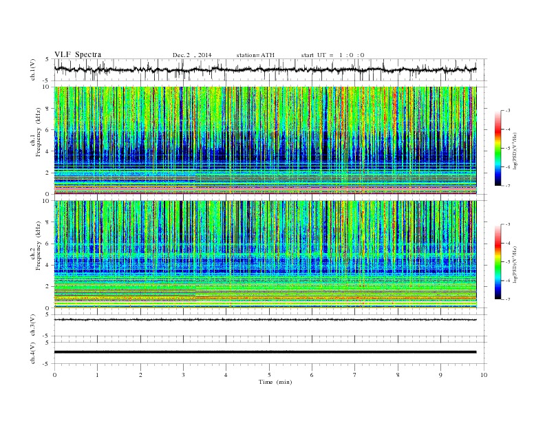Click time axis tick label '6'

[312, 375]
